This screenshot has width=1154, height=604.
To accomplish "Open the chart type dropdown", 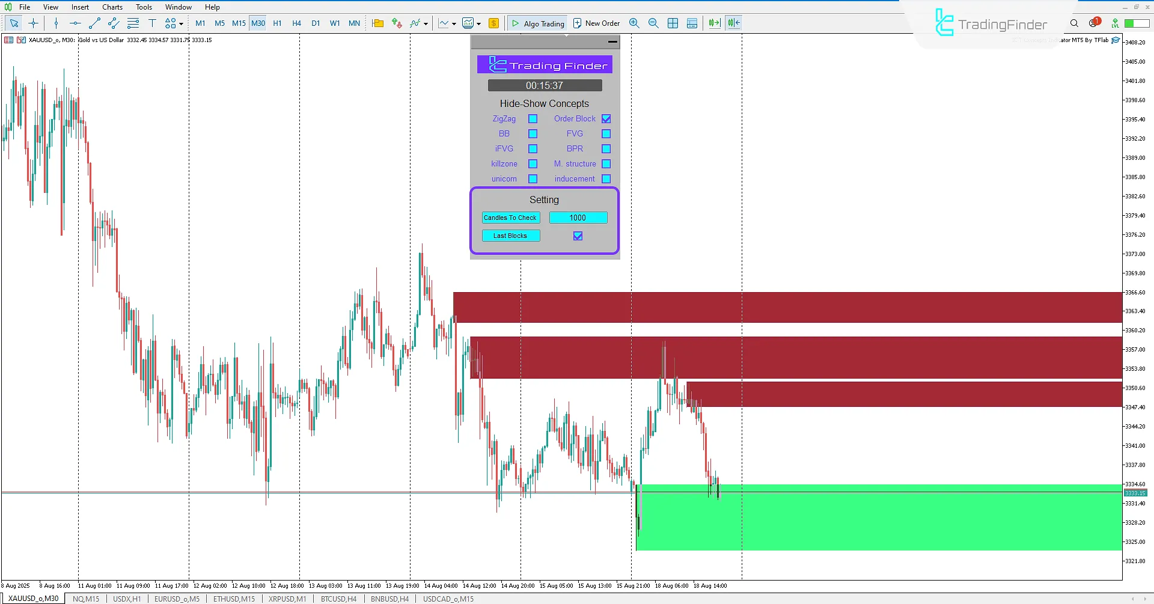I will point(454,23).
